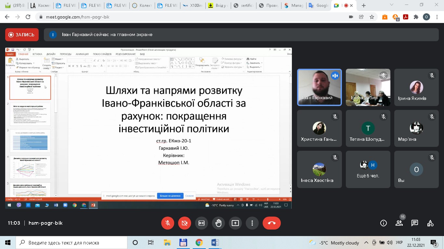Screen dimensions: 444x249
Task: Click the Формат по образцу (Format Painter) icon
Action: [x=17, y=67]
